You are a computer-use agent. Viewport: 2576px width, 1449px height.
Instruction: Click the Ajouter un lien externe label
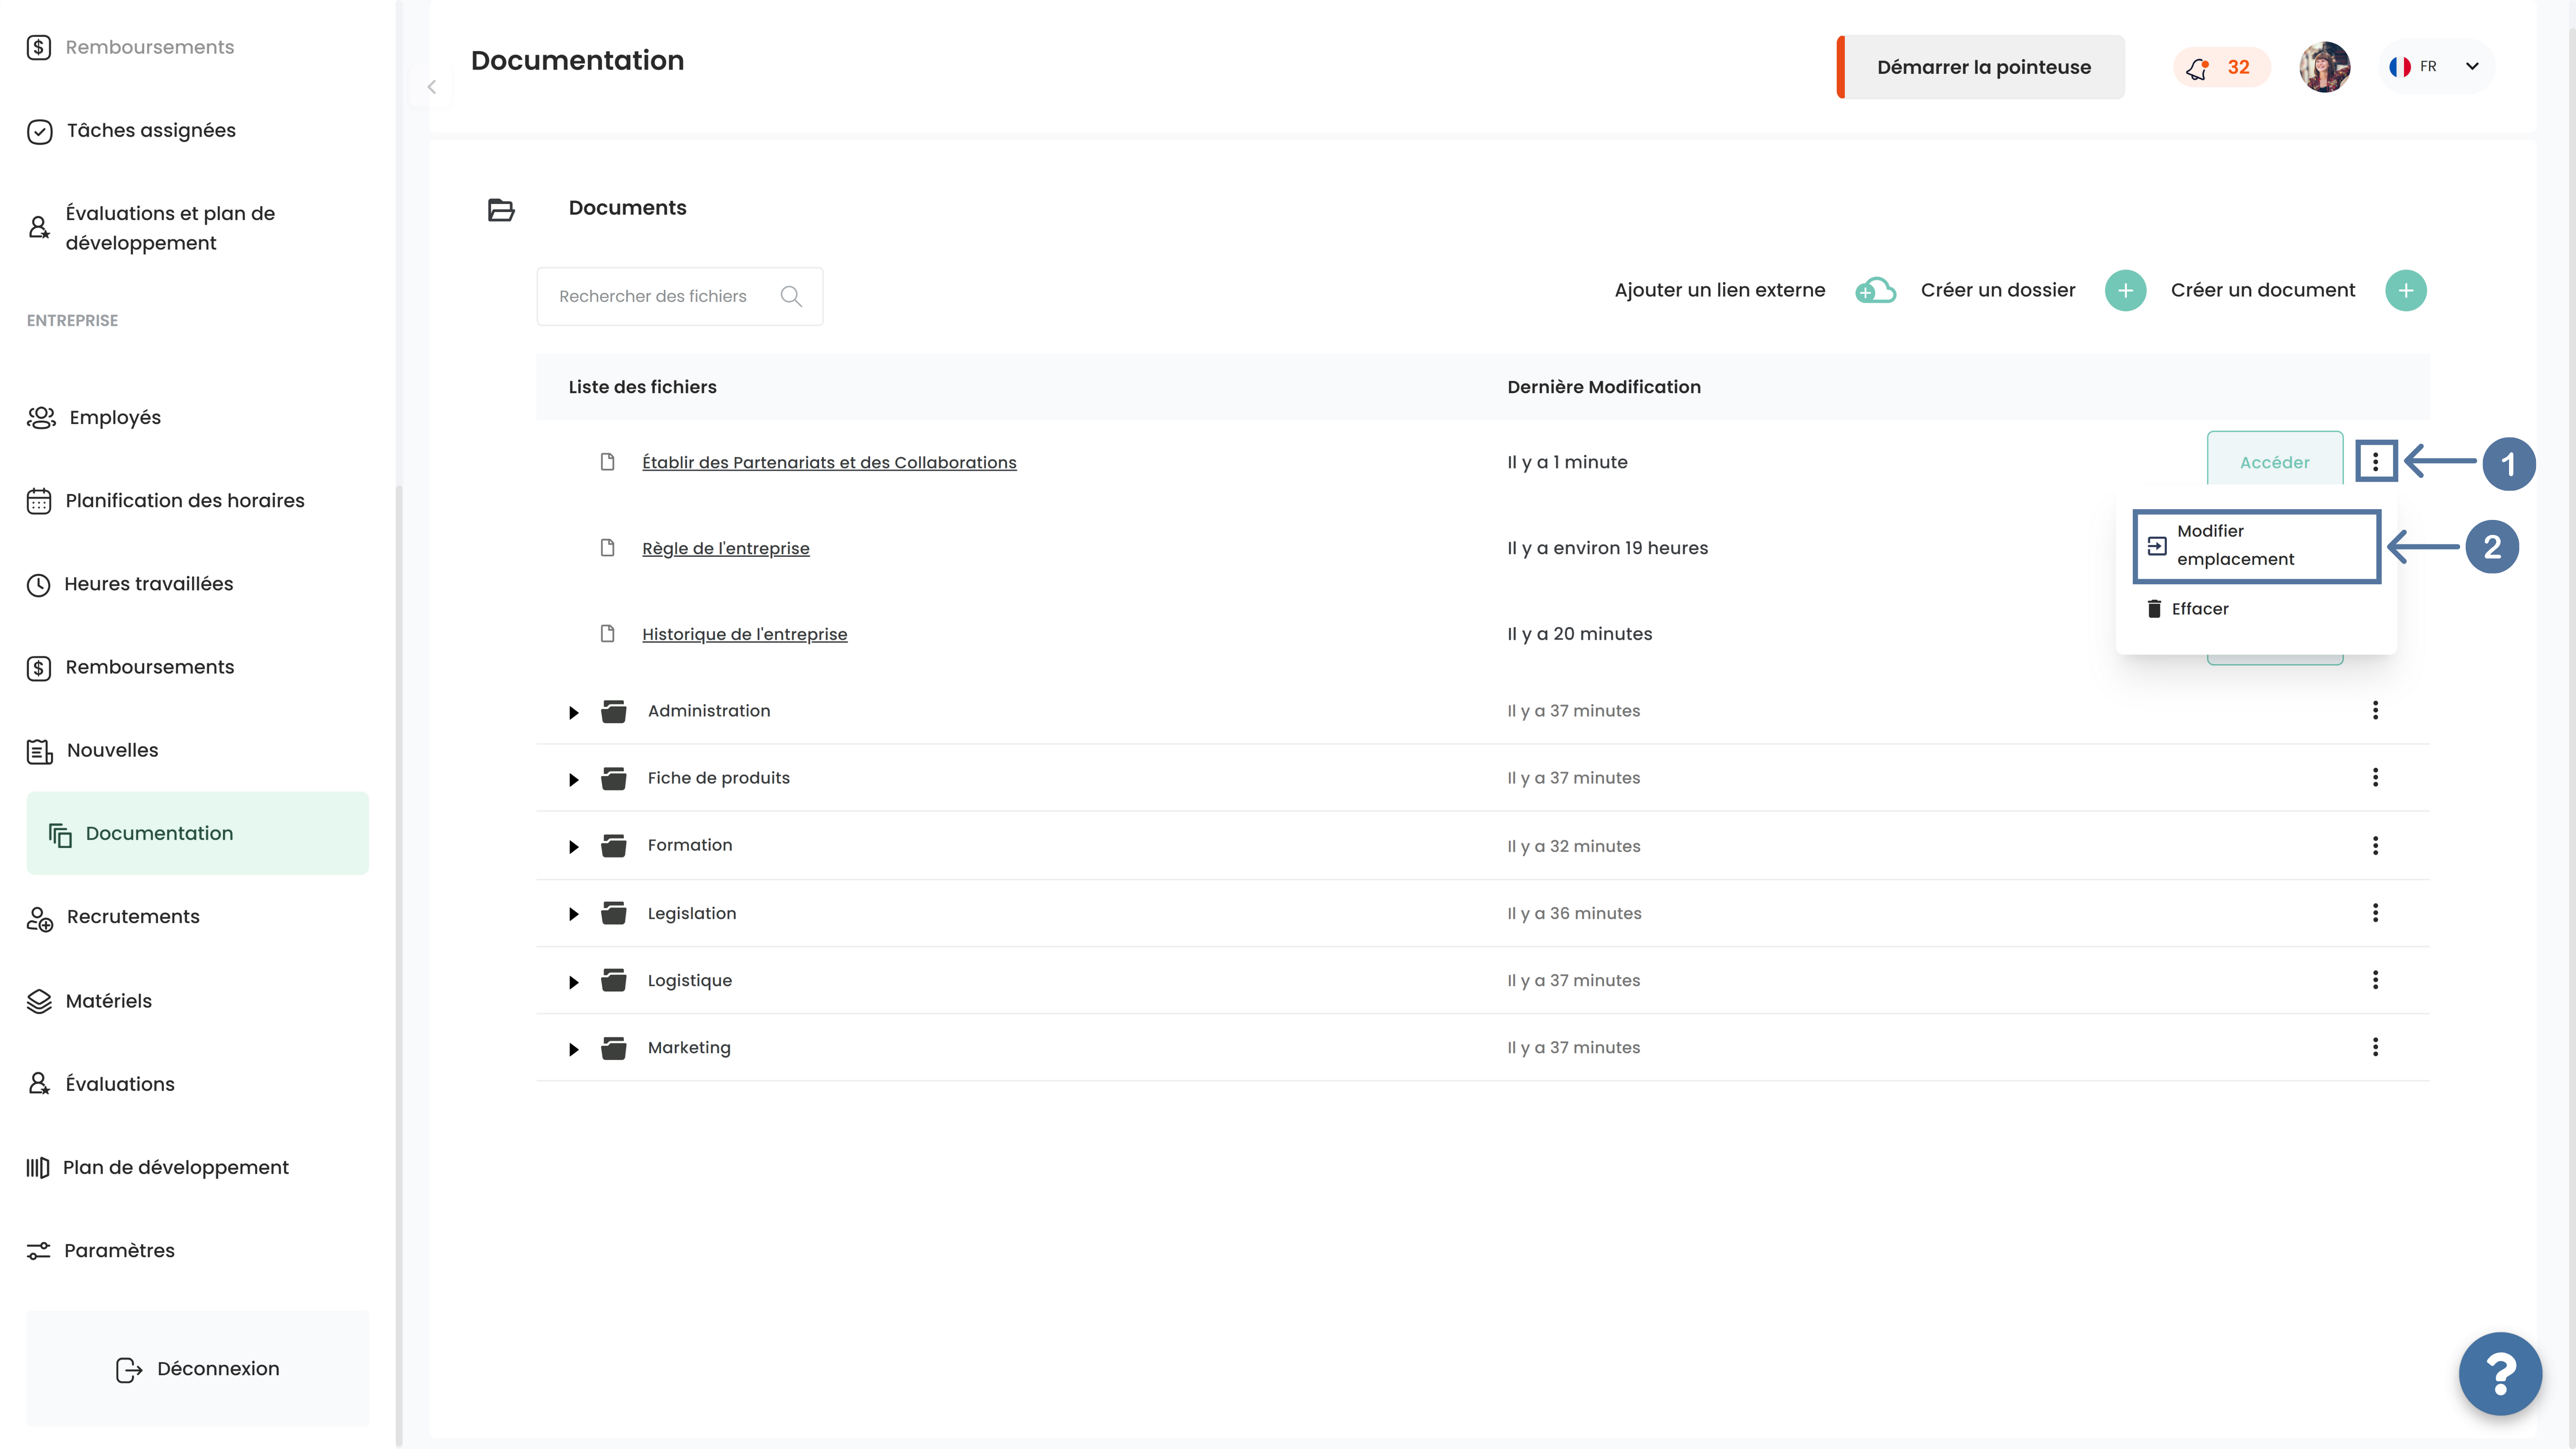coord(1719,290)
